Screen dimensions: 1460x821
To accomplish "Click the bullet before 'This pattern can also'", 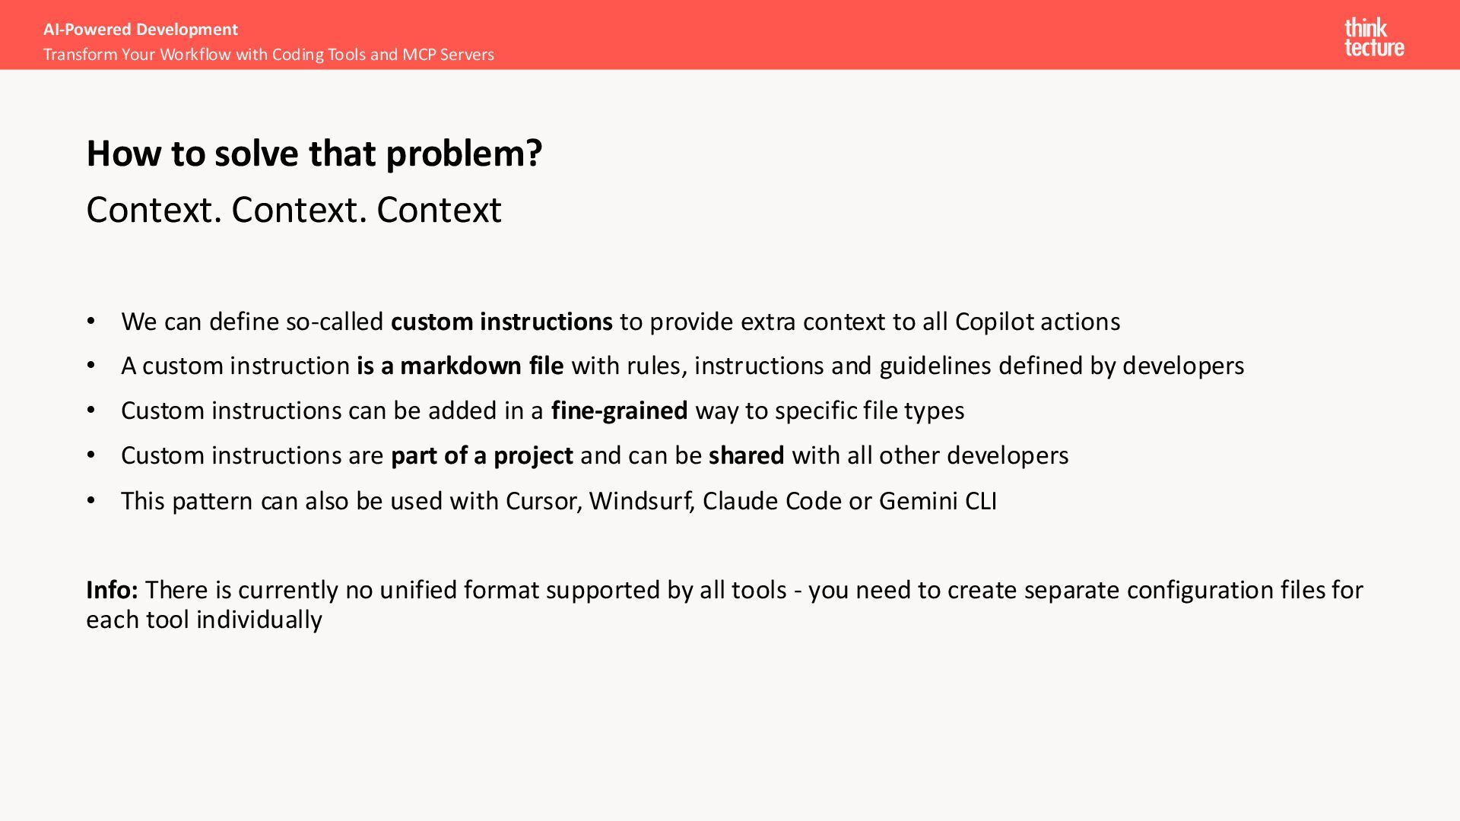I will click(91, 501).
